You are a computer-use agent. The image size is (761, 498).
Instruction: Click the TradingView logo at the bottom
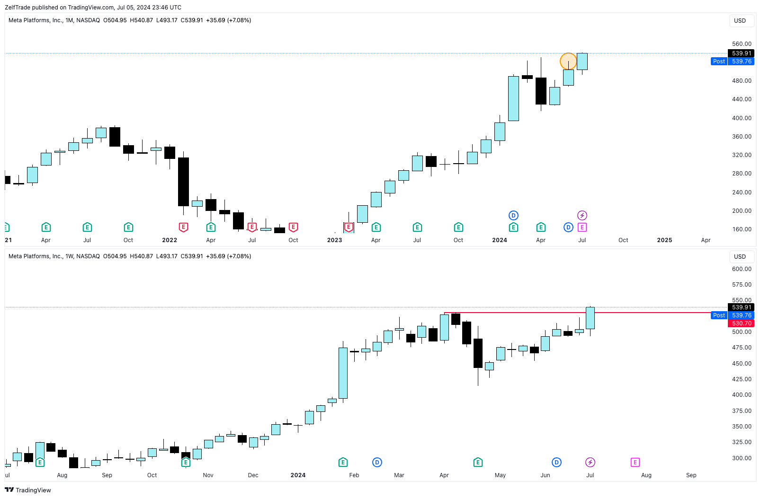(28, 490)
